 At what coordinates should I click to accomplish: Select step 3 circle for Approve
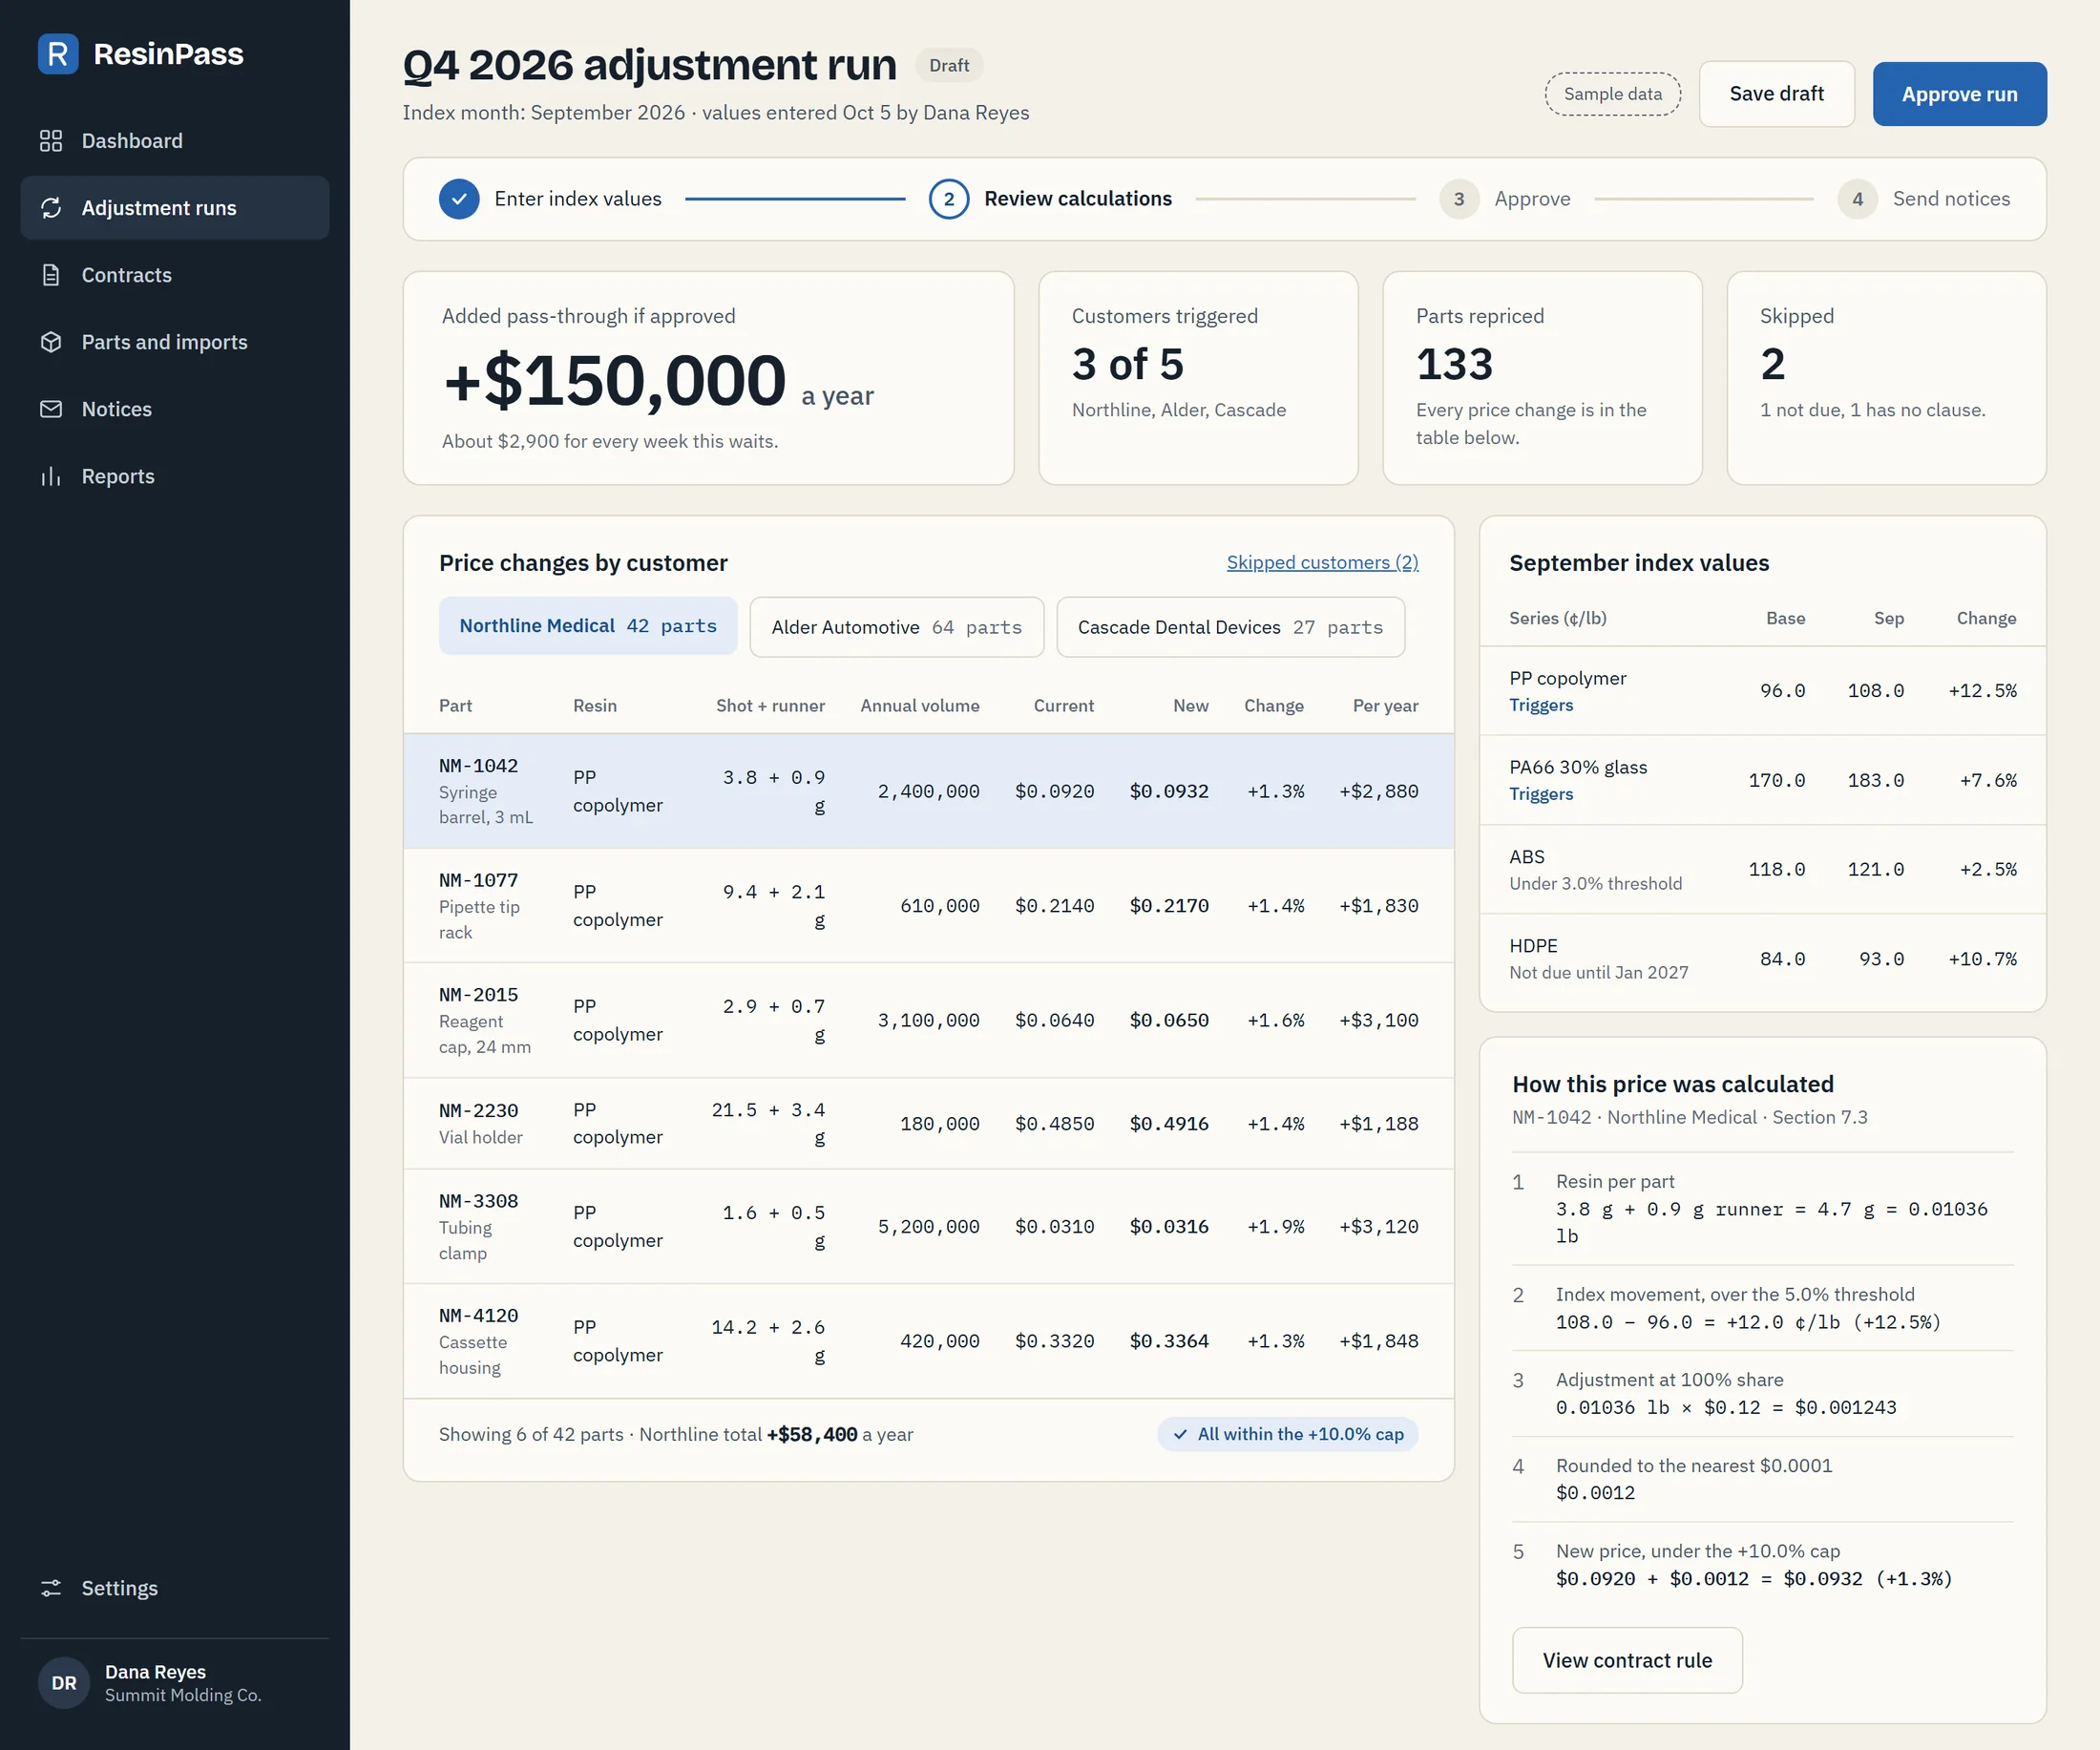[1459, 199]
